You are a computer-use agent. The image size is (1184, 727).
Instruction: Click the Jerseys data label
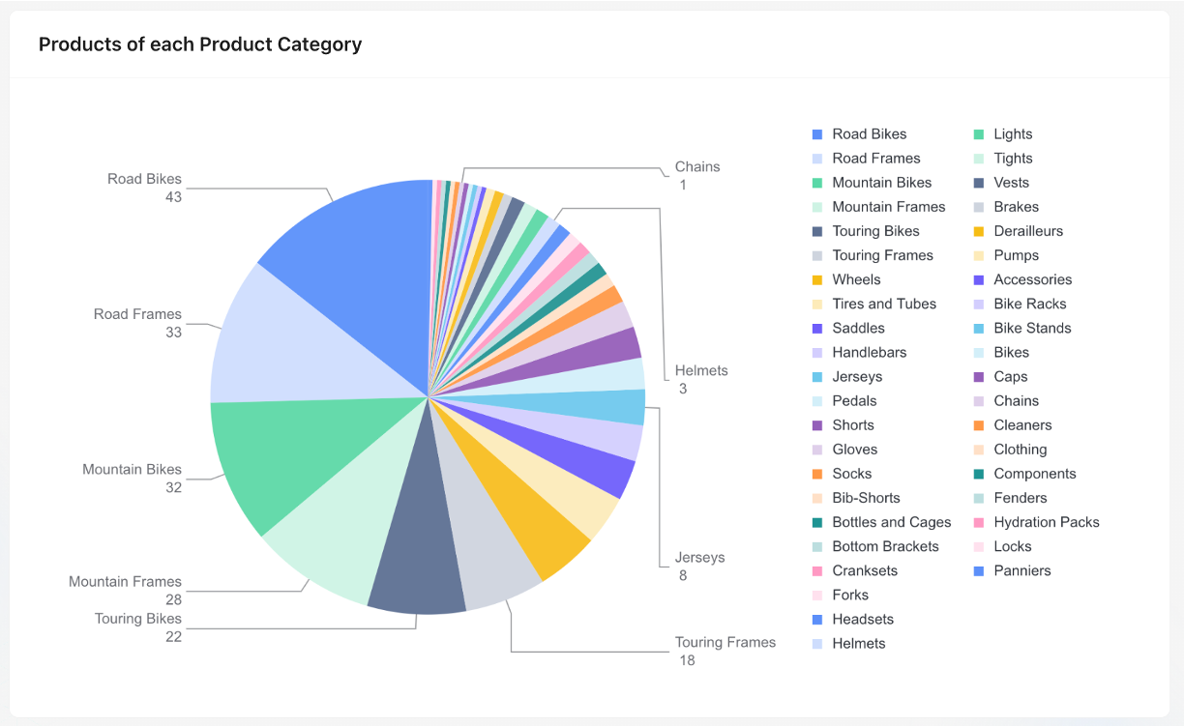[699, 558]
